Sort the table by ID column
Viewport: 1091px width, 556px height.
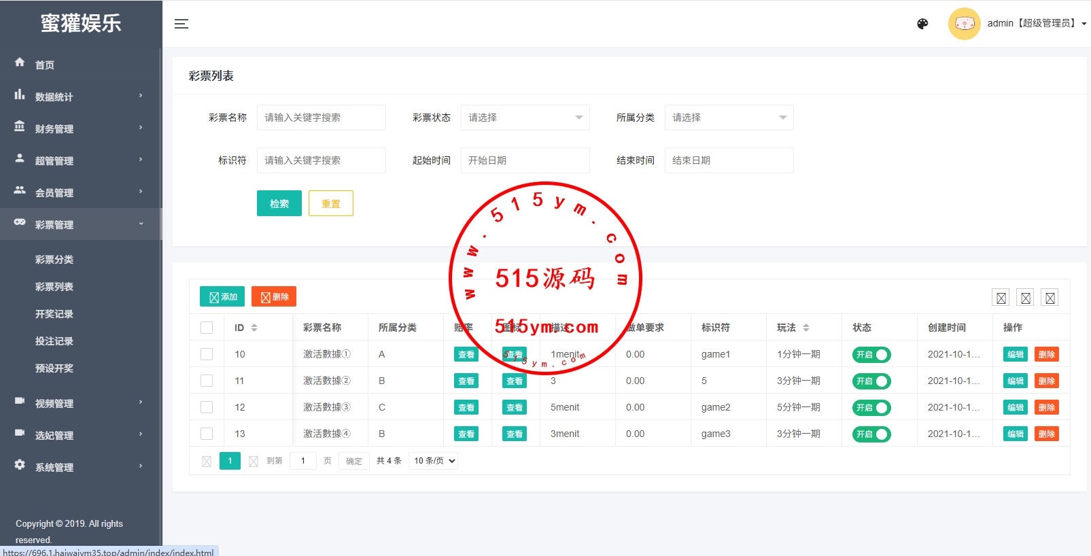click(x=254, y=328)
